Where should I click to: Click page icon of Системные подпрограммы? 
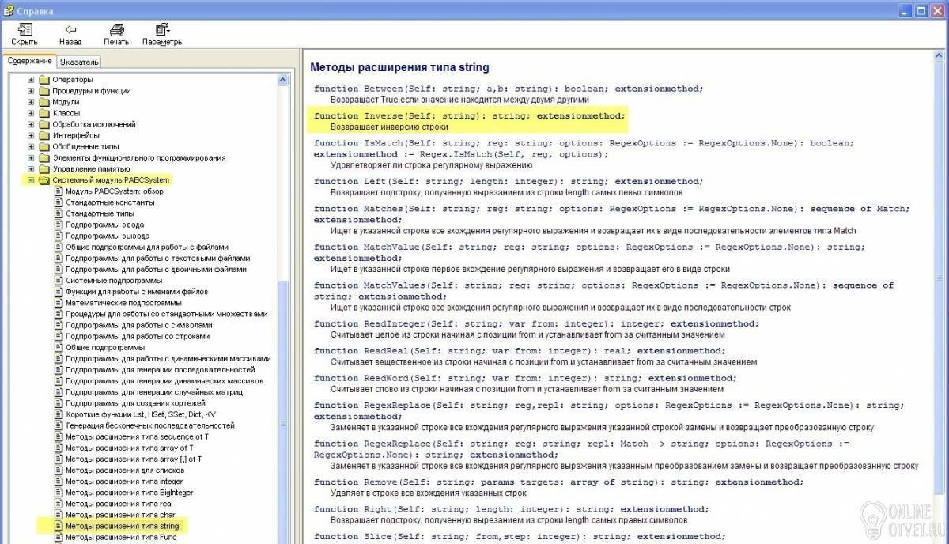pos(58,280)
